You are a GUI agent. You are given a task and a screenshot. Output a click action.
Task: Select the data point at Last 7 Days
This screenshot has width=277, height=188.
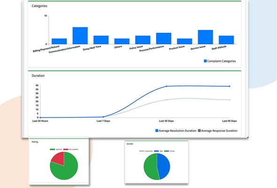(x=103, y=117)
